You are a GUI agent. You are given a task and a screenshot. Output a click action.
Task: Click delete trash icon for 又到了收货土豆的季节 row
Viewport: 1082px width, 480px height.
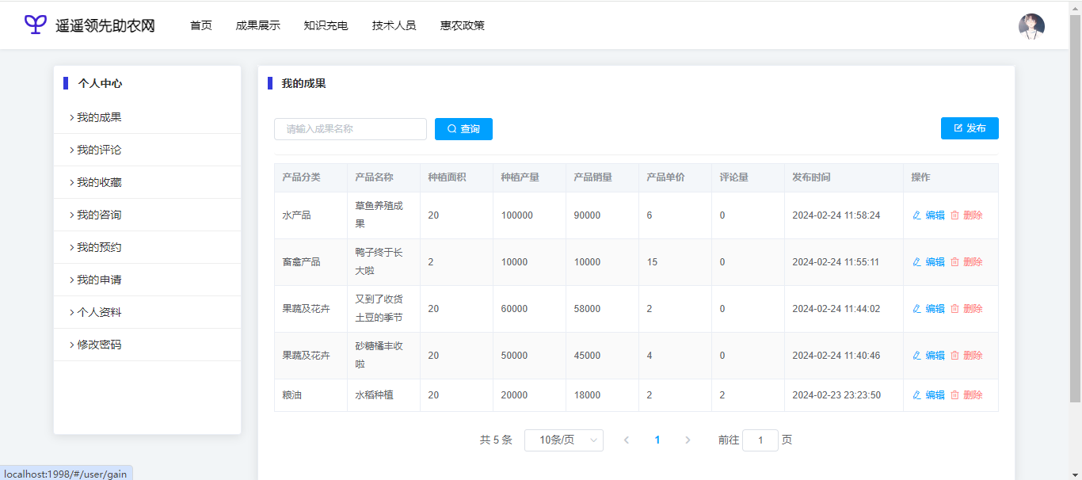click(954, 309)
